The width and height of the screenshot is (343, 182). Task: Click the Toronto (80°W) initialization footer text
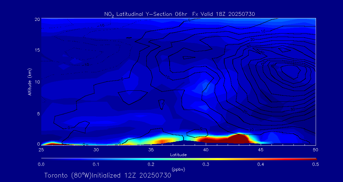(x=108, y=175)
